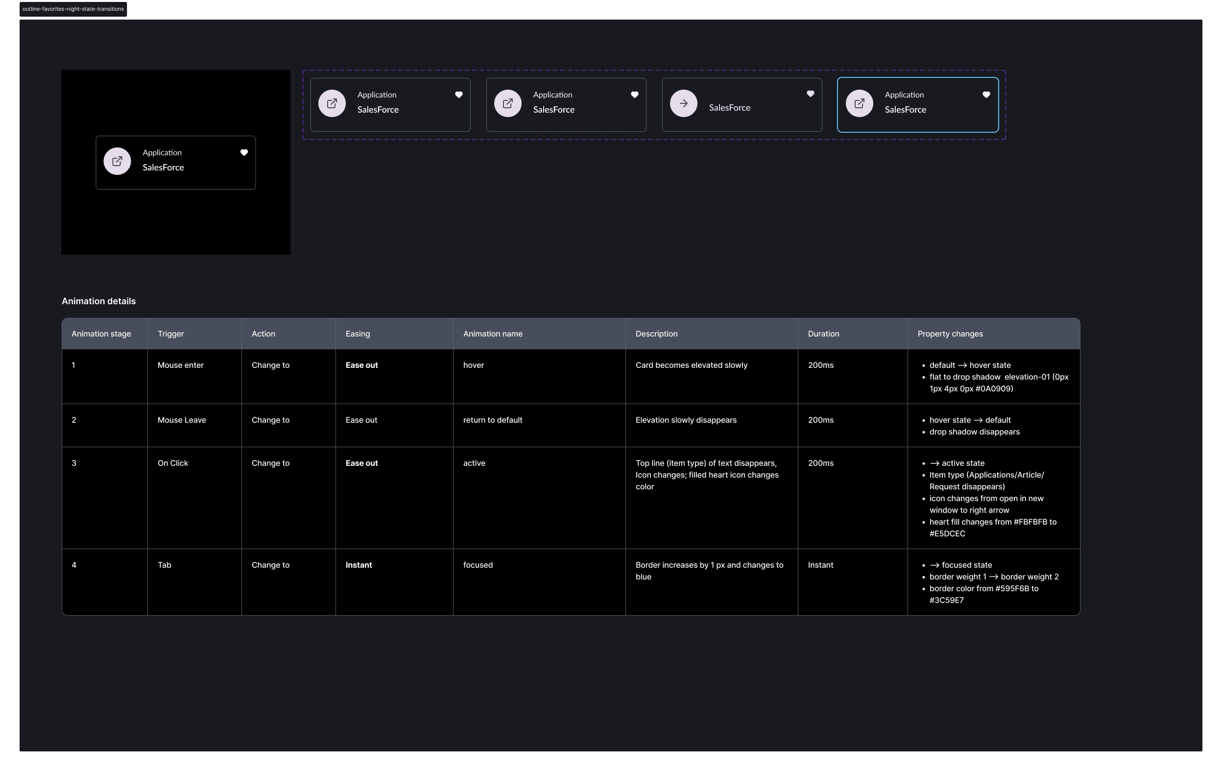The image size is (1222, 771).
Task: Click the Mouse enter trigger cell
Action: [180, 365]
